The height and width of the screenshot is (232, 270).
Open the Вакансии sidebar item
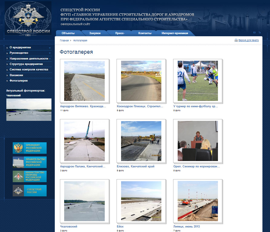16,75
